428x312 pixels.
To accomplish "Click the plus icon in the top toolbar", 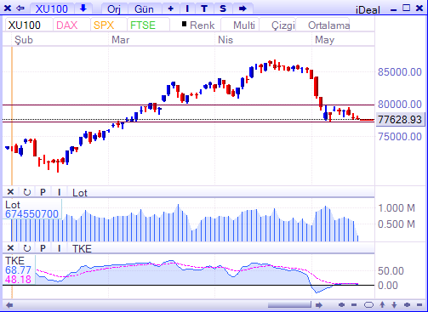I will (170, 9).
